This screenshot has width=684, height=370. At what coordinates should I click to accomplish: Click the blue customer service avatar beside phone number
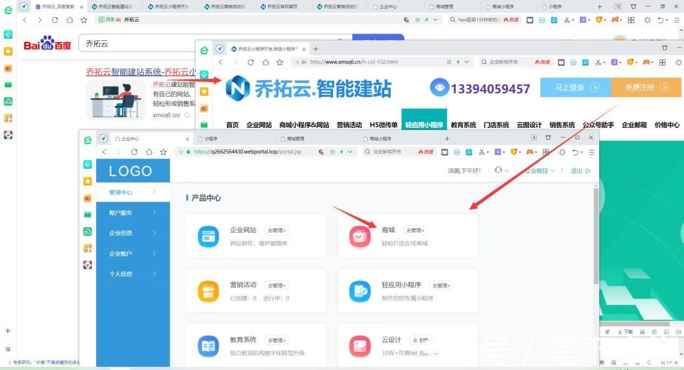click(439, 87)
